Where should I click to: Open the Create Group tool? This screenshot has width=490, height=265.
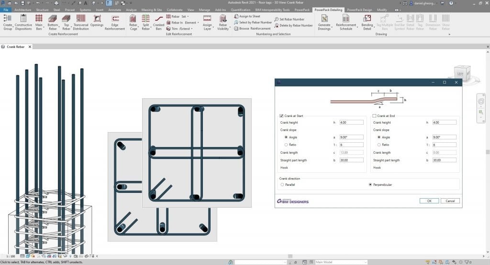(x=8, y=22)
